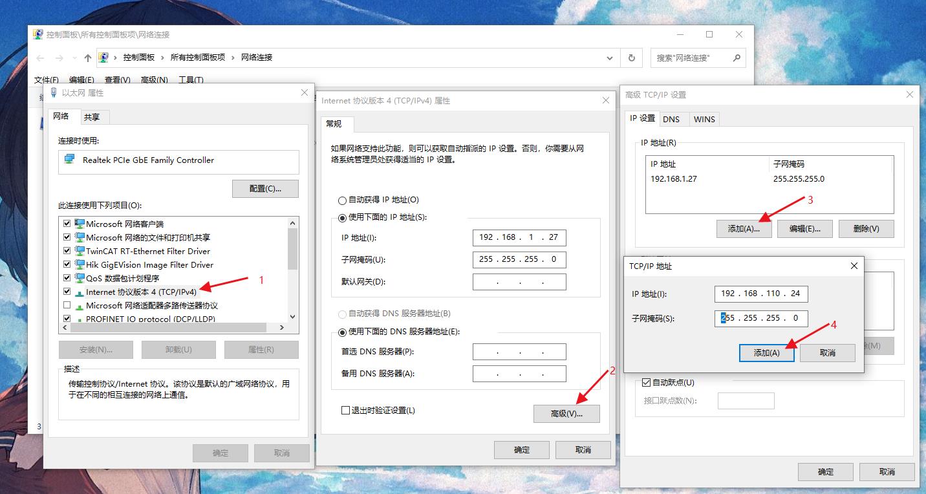
Task: Click scroll down arrow in connection items list
Action: [x=292, y=316]
